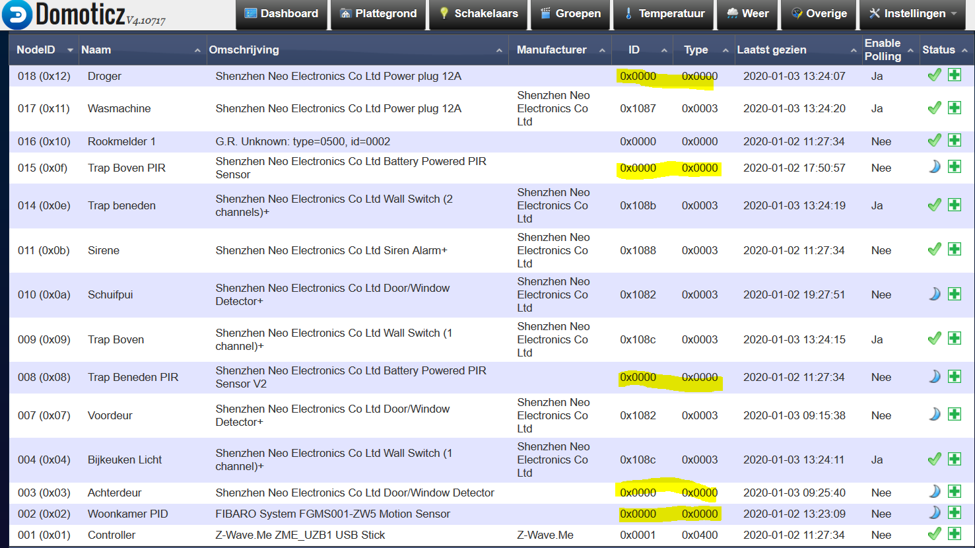Select the Voordeur node name

[x=110, y=415]
